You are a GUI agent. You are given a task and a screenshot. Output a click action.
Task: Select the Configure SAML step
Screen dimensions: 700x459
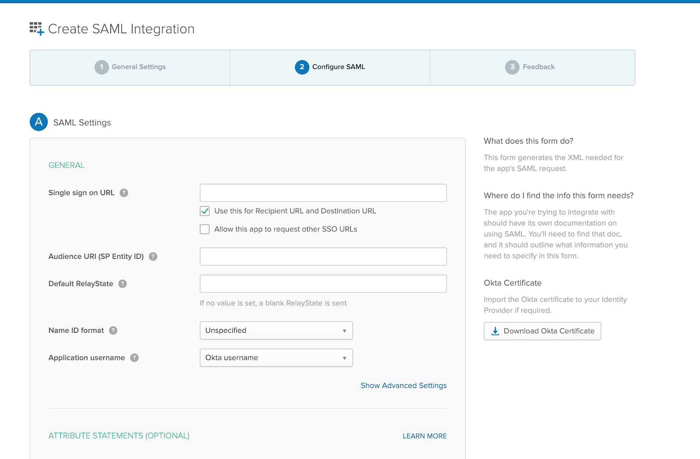click(330, 67)
